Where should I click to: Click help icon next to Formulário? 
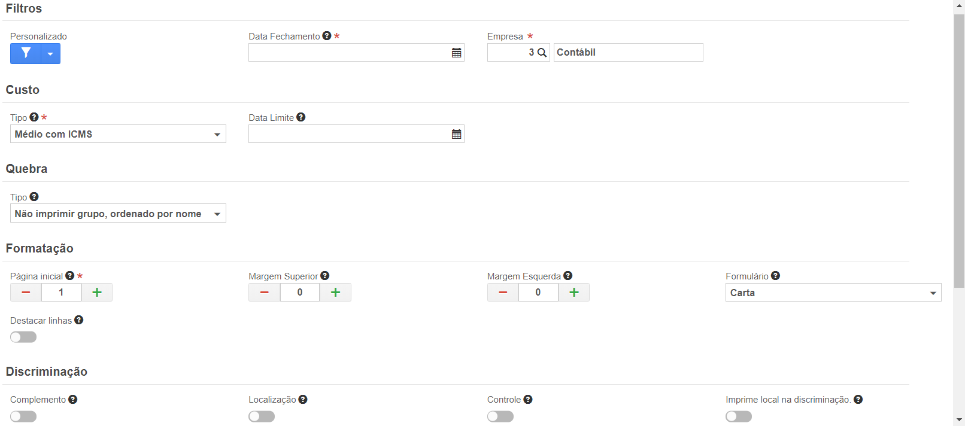tap(775, 276)
